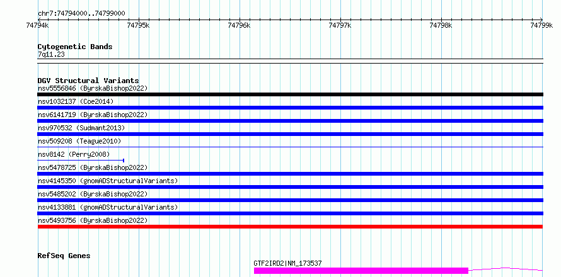Select the nsv8142 (Perry2008) label
The image size is (561, 277).
point(74,154)
